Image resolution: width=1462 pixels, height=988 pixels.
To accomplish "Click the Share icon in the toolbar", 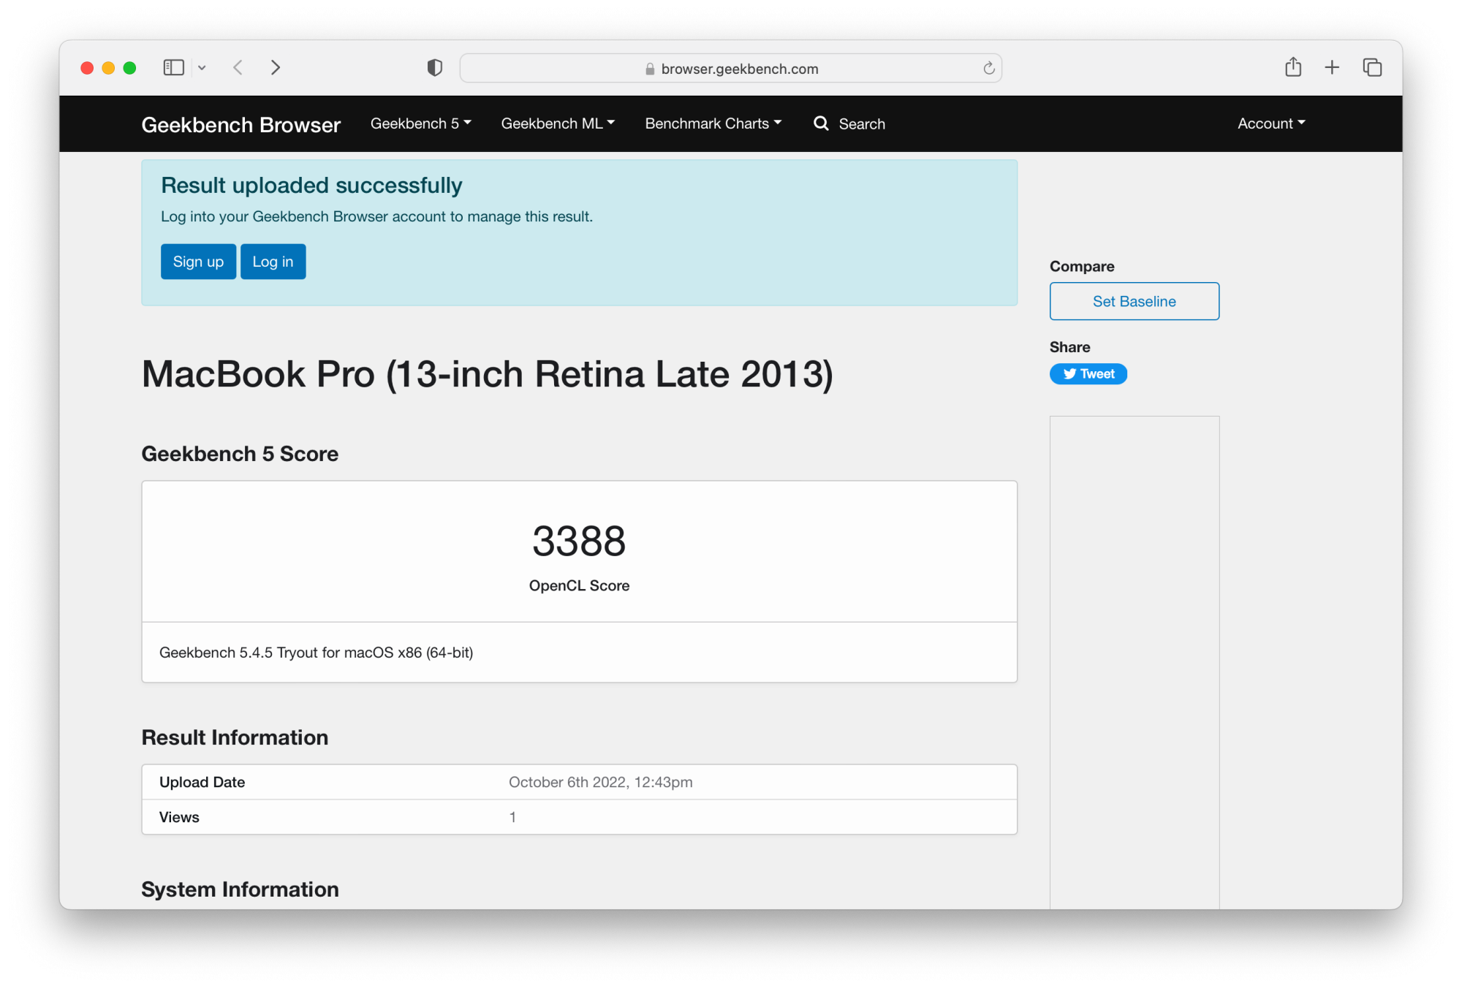I will 1293,67.
